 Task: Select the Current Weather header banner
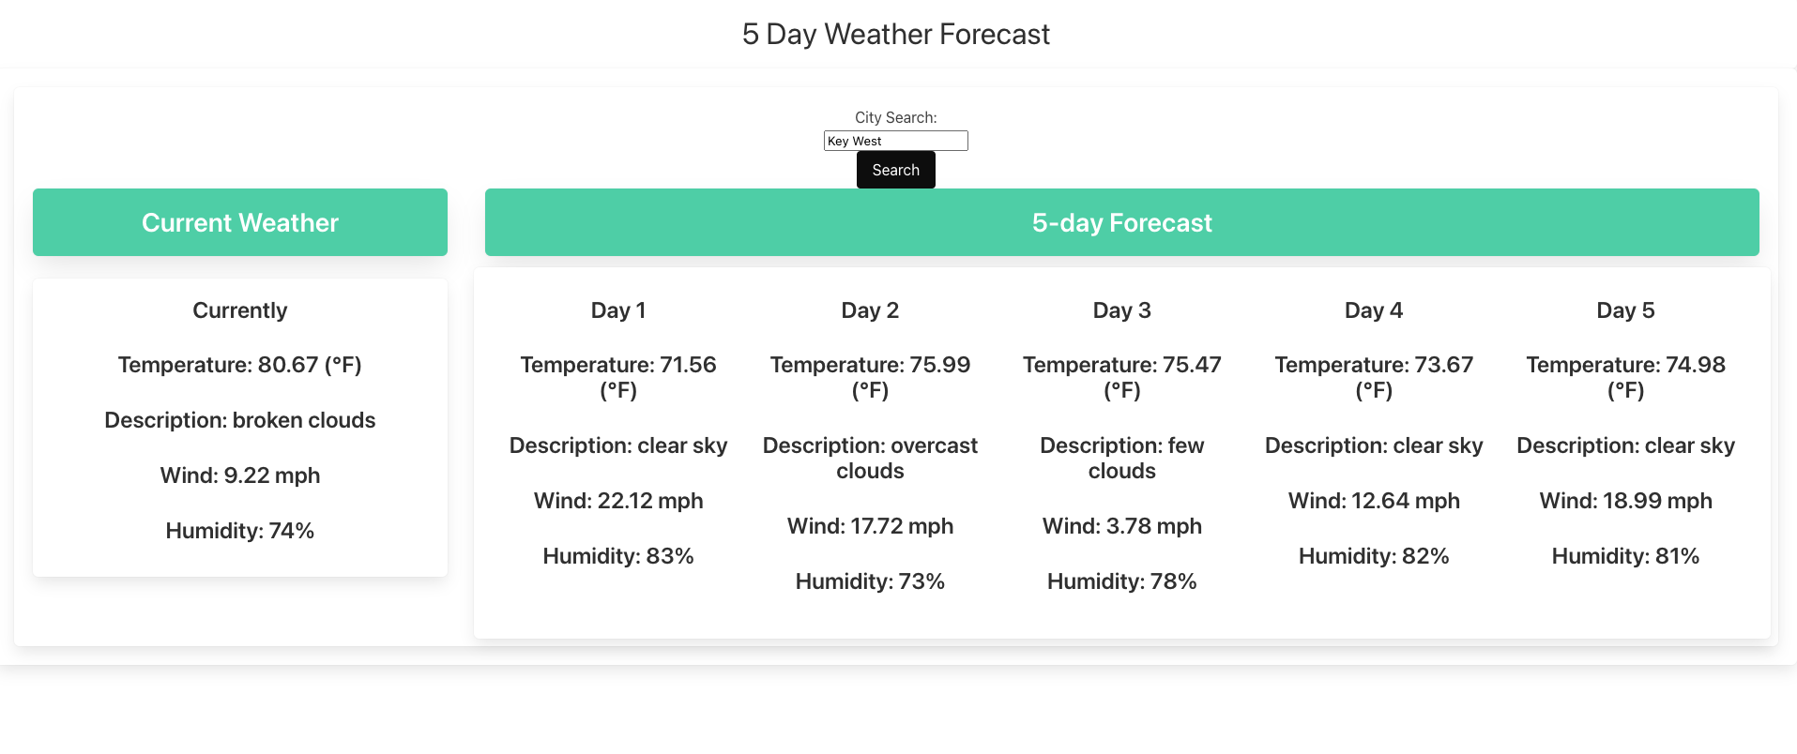point(239,222)
